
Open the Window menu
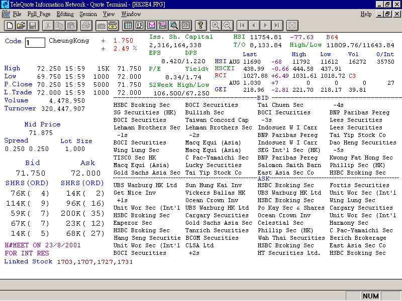(x=131, y=14)
